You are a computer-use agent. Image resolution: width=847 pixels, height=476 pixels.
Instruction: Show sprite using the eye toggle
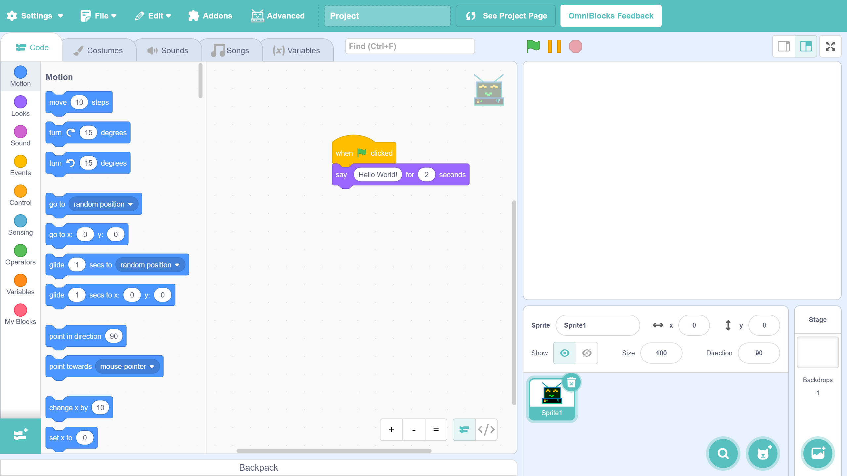[564, 353]
